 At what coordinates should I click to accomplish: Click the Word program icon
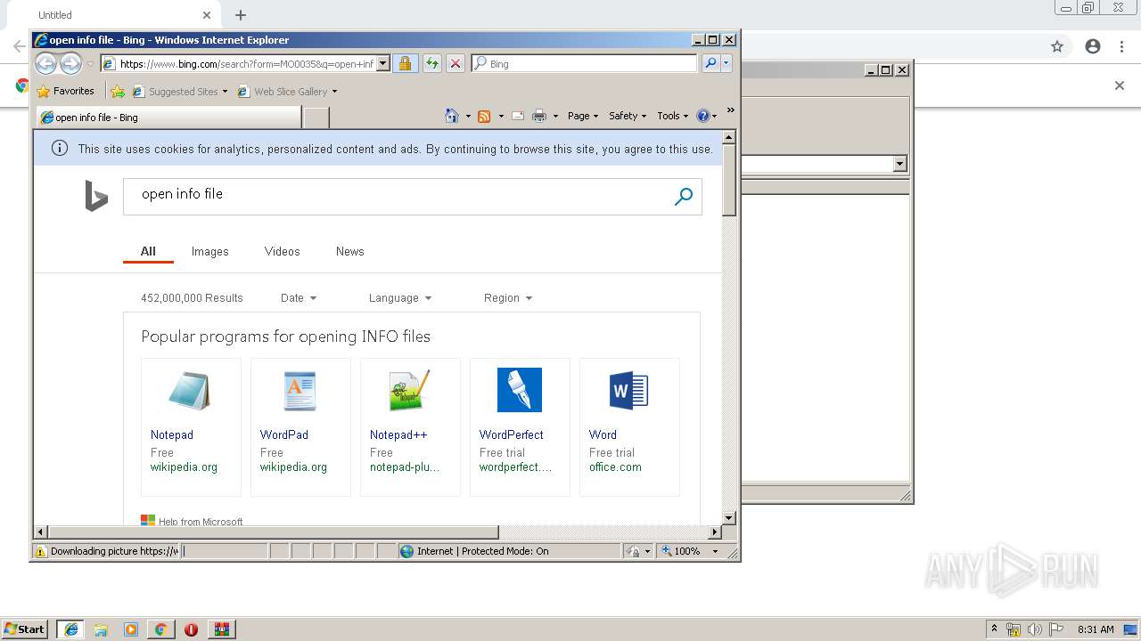point(629,390)
